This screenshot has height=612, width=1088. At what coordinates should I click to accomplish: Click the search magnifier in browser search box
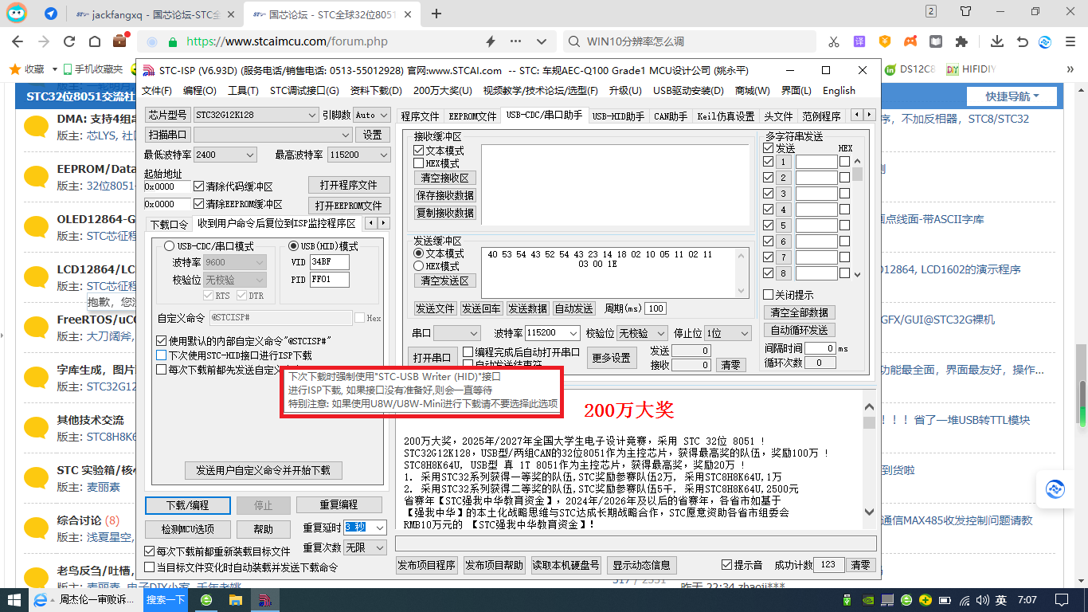[573, 41]
